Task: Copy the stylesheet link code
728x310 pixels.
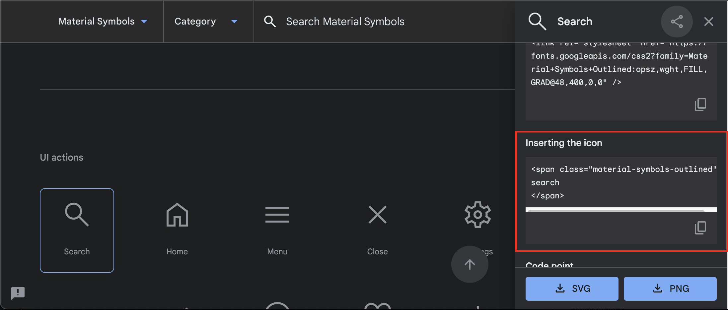Action: pyautogui.click(x=700, y=105)
